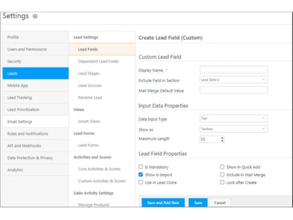Enable Lock after Create checkbox

click(222, 182)
